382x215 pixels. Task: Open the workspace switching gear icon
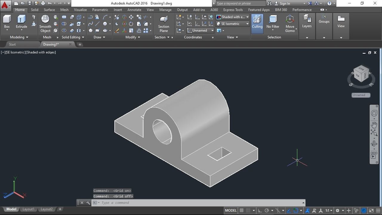338,211
